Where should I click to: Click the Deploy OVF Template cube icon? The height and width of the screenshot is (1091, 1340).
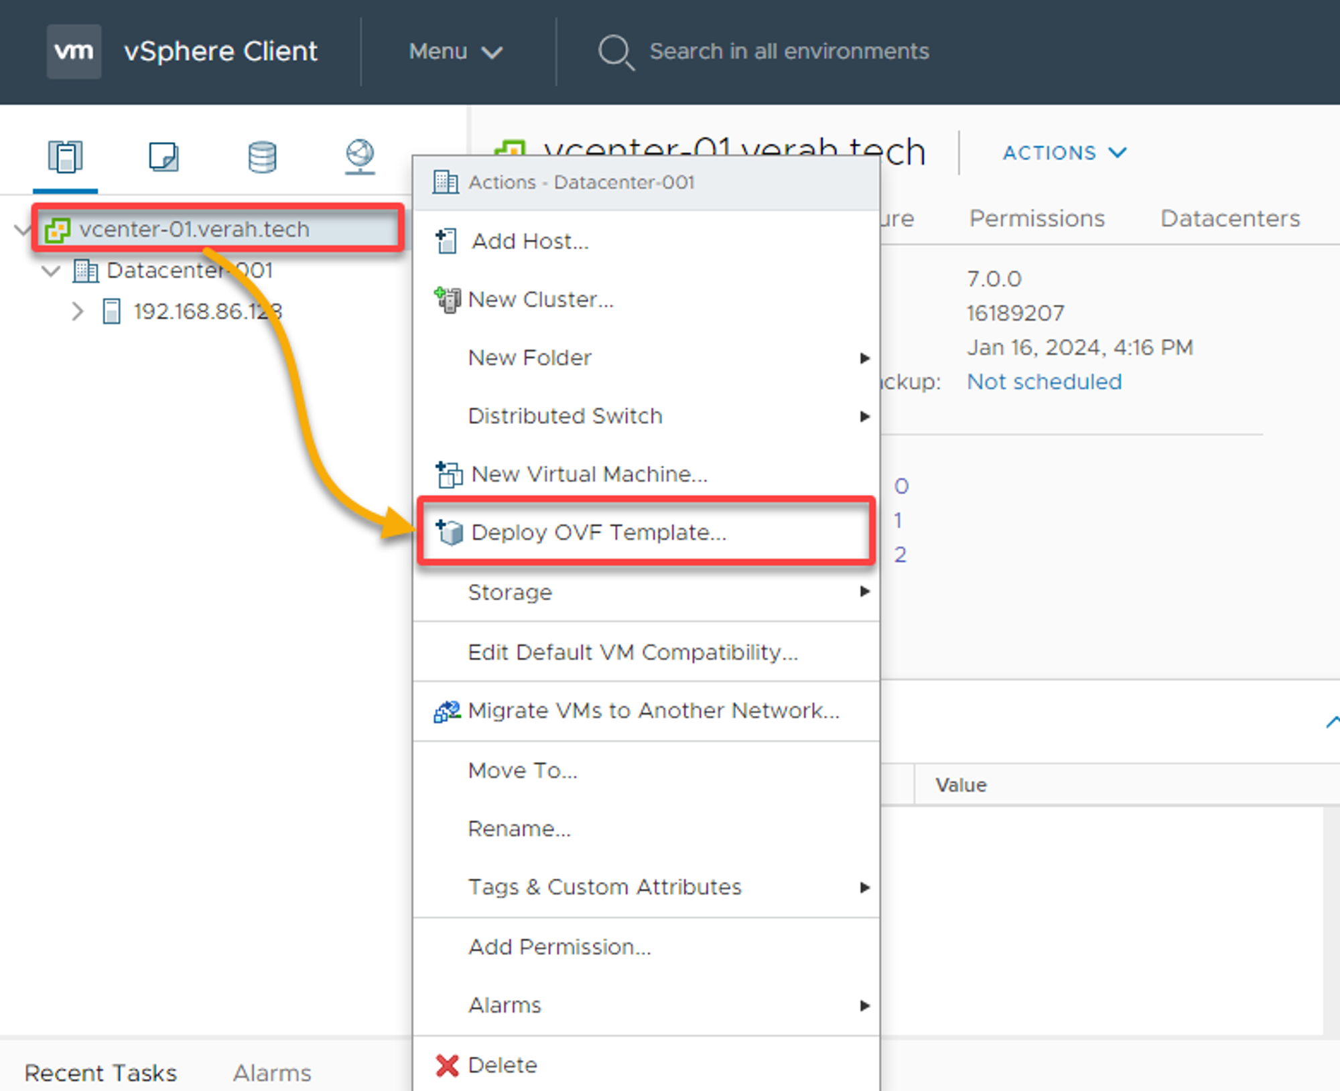(449, 532)
